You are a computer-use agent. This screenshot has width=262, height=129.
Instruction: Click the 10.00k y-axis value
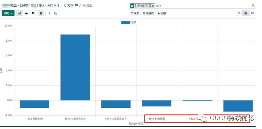click(8, 26)
